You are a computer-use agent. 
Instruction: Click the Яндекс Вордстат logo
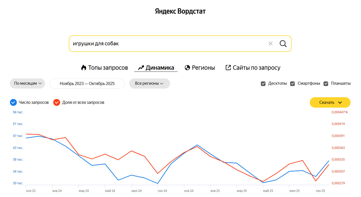[180, 11]
